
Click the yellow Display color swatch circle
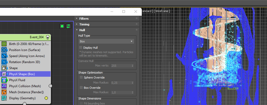pyautogui.click(x=46, y=98)
